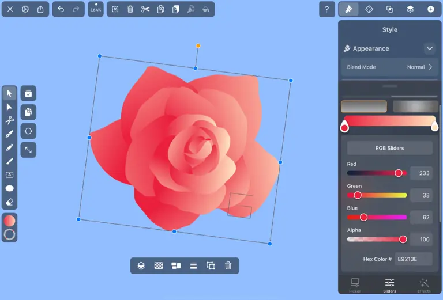Screen dimensions: 443x300
Task: Open the Path diamond-shaped tab
Action: [369, 9]
